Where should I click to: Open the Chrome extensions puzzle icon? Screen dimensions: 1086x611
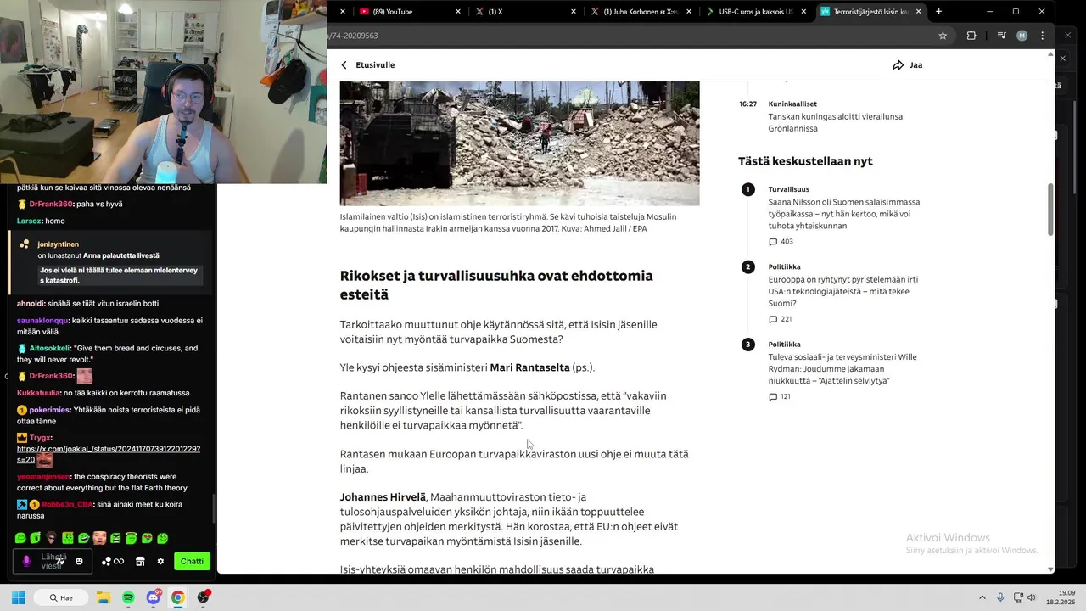(x=971, y=36)
